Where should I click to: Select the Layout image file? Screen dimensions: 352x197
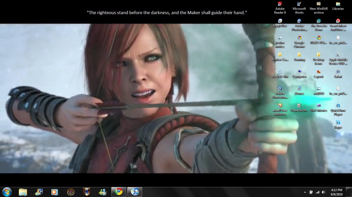(x=319, y=74)
